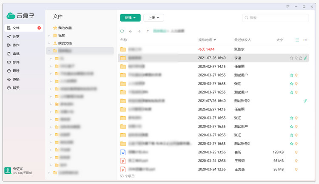Click the 4.9 GB/无限制 storage usage text
The height and width of the screenshot is (184, 319).
click(x=23, y=173)
